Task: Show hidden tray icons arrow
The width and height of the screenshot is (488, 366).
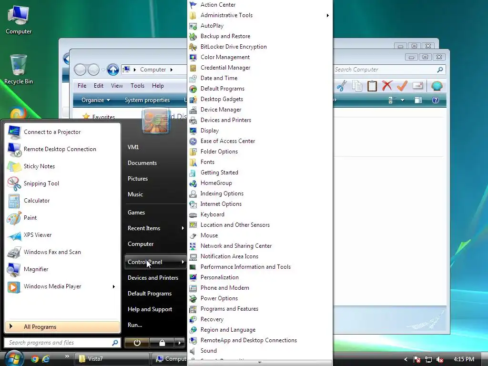Action: (406, 359)
